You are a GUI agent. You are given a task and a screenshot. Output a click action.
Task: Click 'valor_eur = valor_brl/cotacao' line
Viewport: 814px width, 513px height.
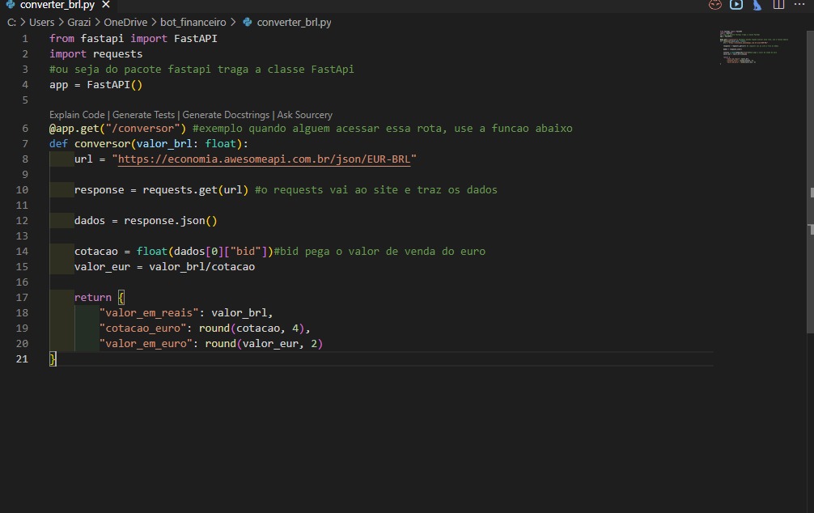[x=164, y=267]
